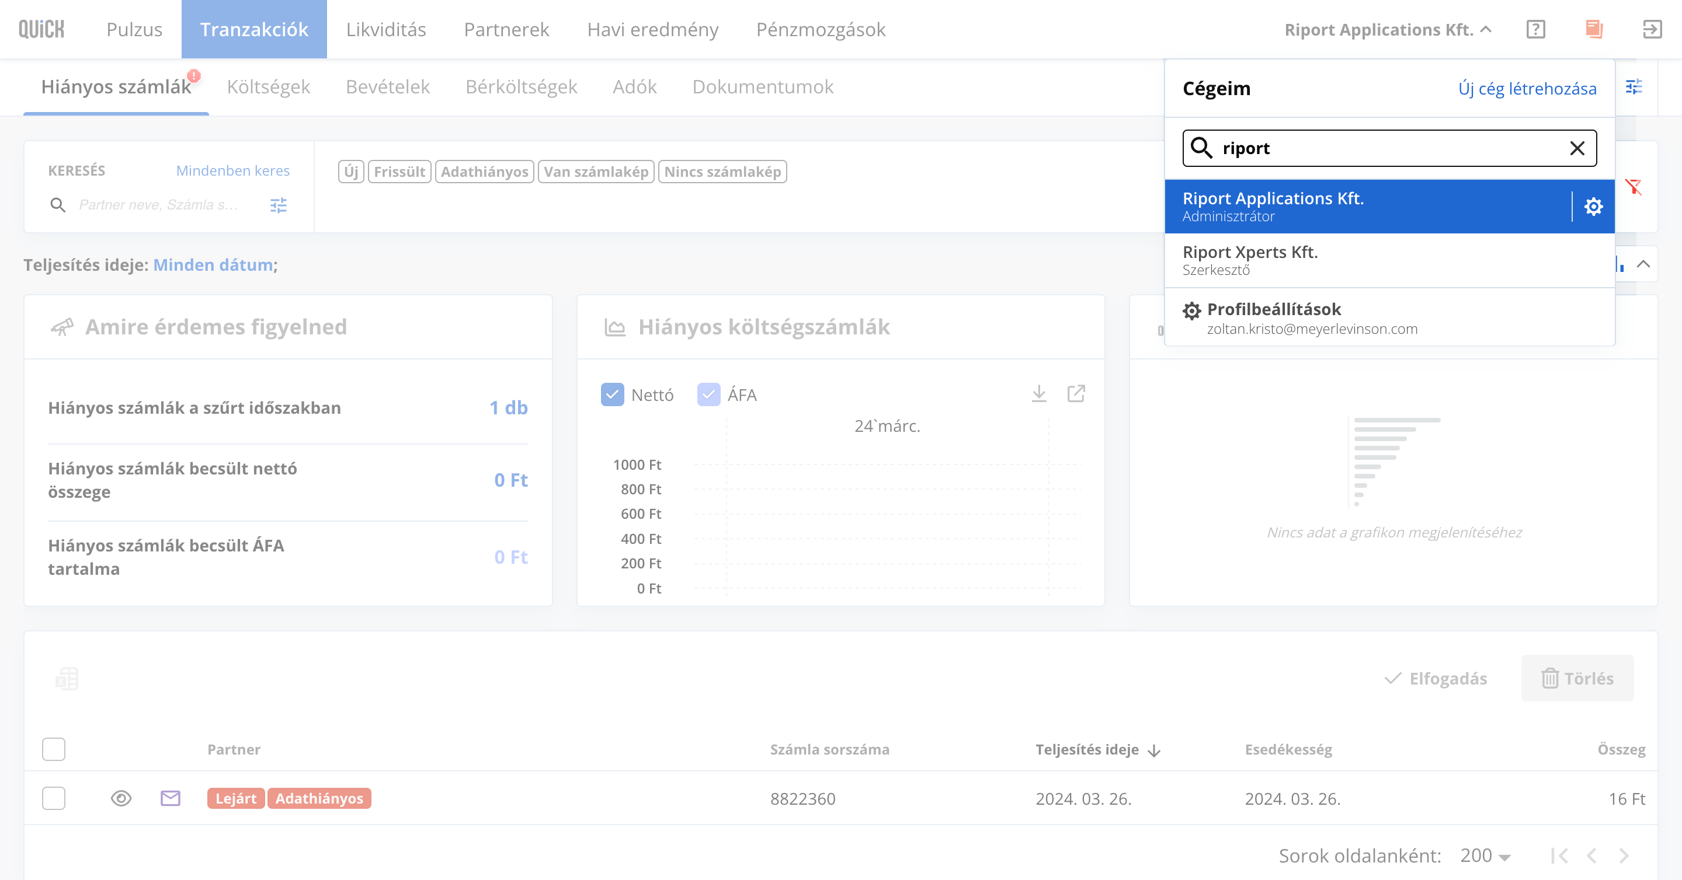The height and width of the screenshot is (880, 1682).
Task: View invoice 8822360 with eye icon
Action: (121, 798)
